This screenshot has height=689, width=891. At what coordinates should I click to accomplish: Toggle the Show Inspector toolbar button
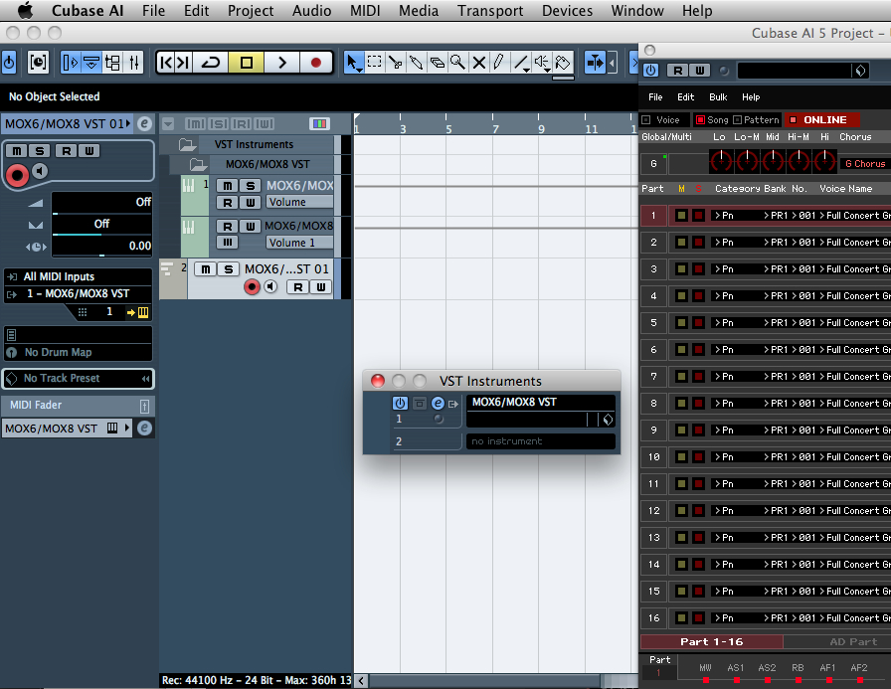(71, 62)
